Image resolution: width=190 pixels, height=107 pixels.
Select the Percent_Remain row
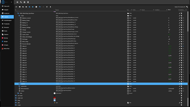[x=101, y=44]
